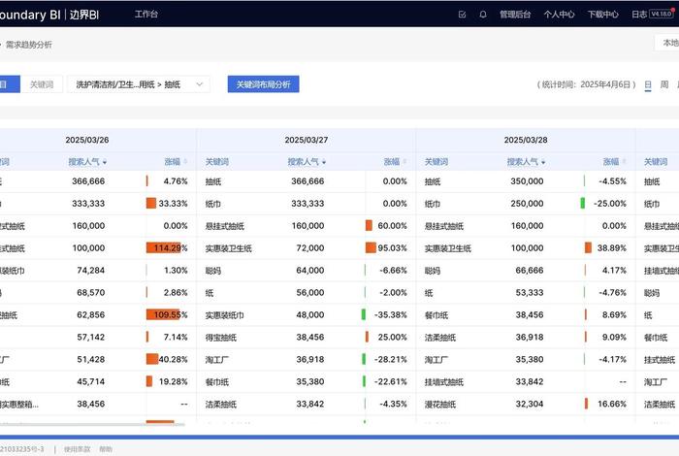Select 悬挂式抽纸 under 2025/03/27
This screenshot has height=456, width=679.
coord(225,226)
